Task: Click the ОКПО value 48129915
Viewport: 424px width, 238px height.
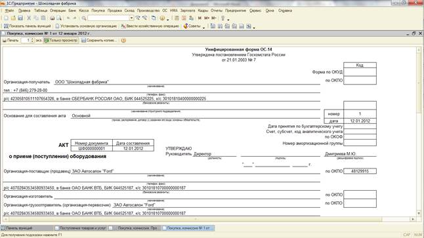Action: coord(360,171)
